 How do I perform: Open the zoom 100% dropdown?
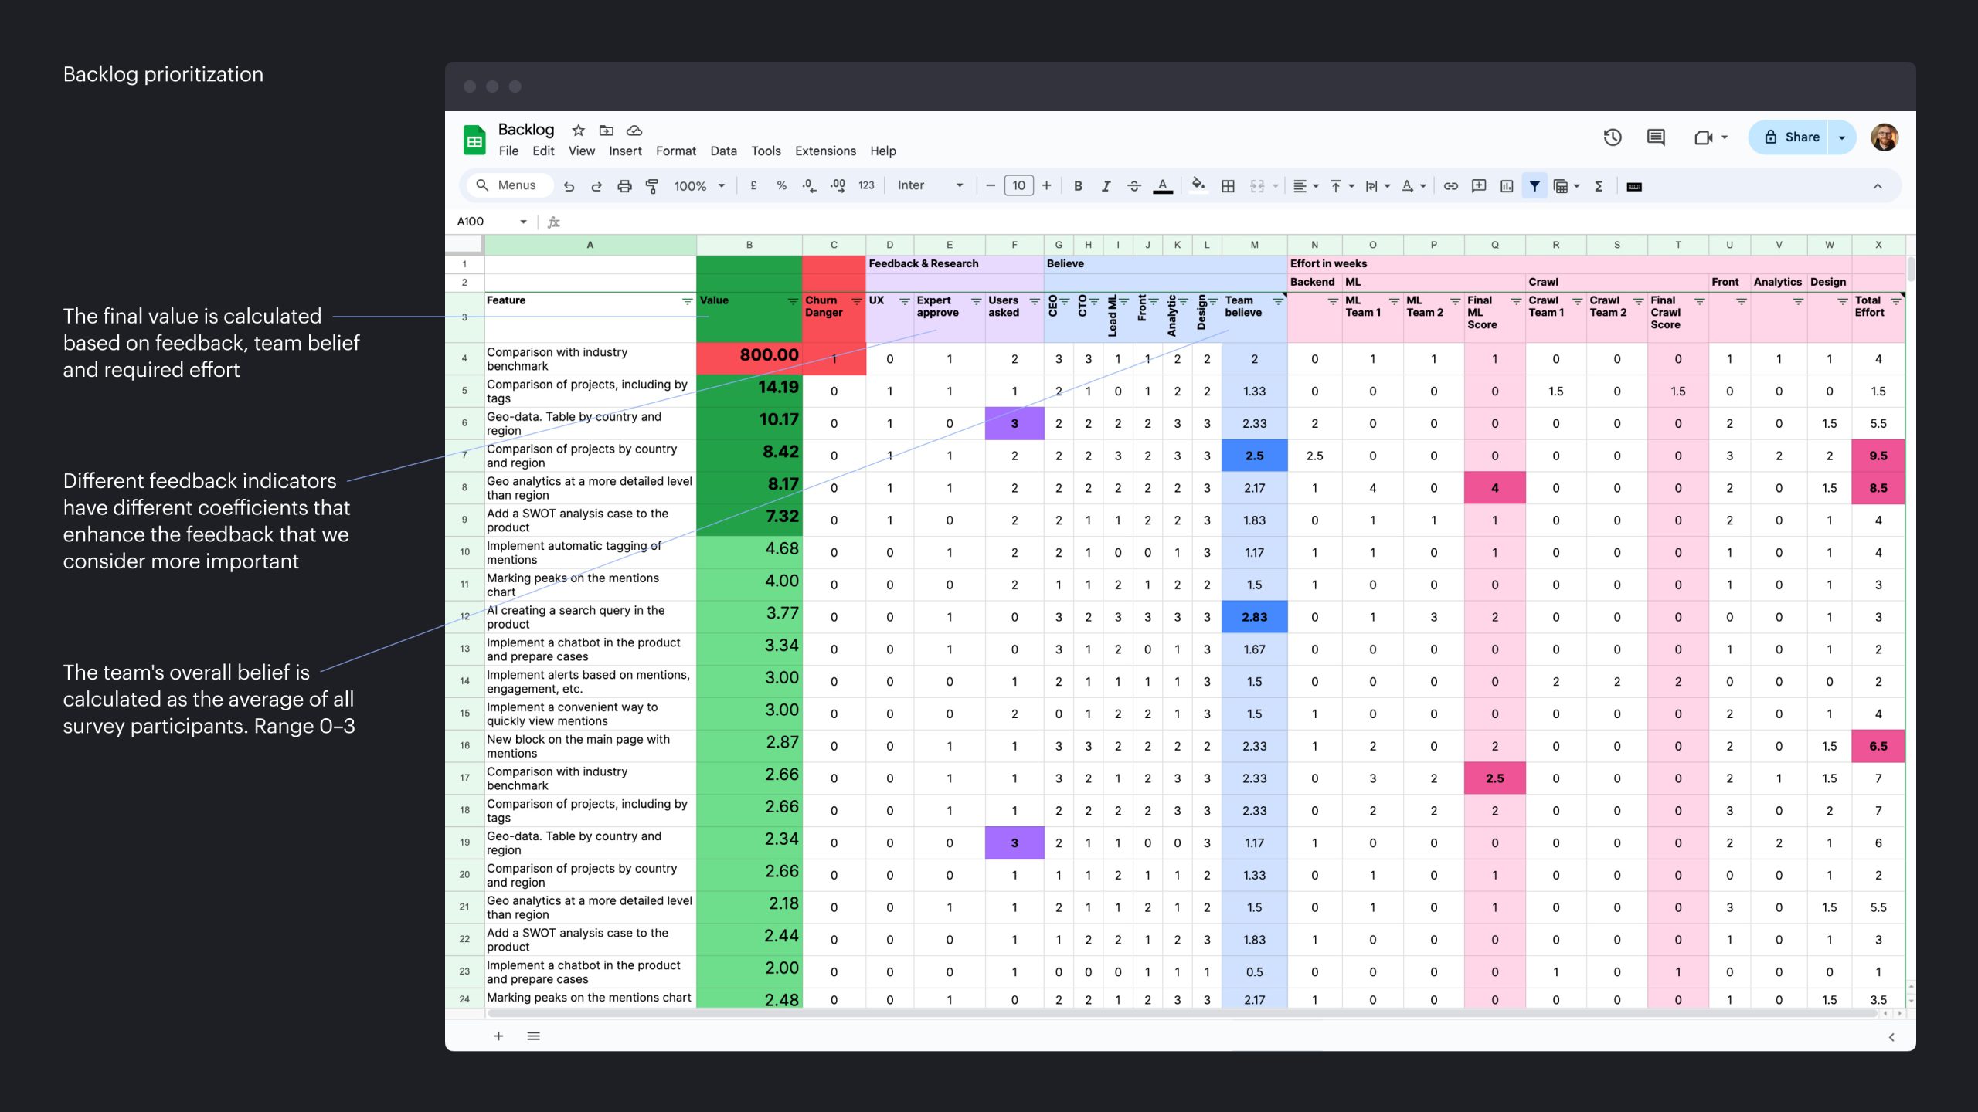(698, 186)
